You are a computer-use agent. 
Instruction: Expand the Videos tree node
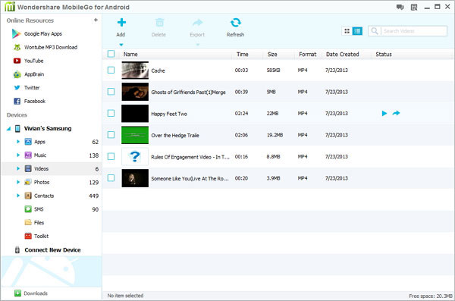18,168
